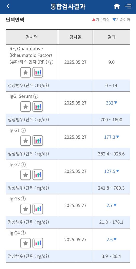Star the Ig G4 test
Image resolution: width=136 pixels, height=269 pixels.
tap(26, 243)
